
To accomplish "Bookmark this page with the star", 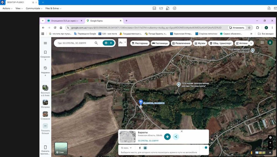I will 249,28.
